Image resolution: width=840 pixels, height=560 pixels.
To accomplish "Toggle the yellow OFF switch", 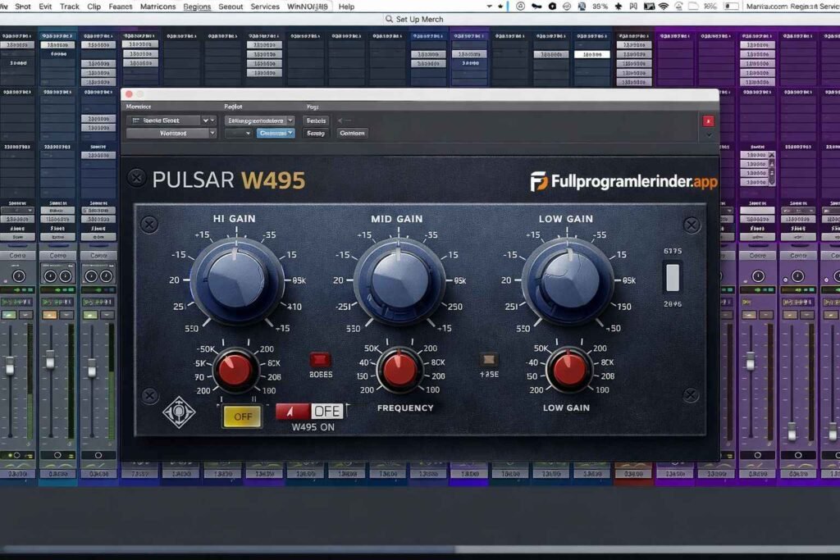I will [242, 417].
